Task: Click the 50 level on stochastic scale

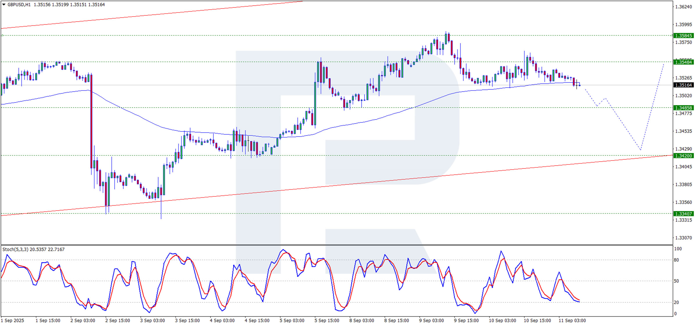Action: [x=677, y=281]
